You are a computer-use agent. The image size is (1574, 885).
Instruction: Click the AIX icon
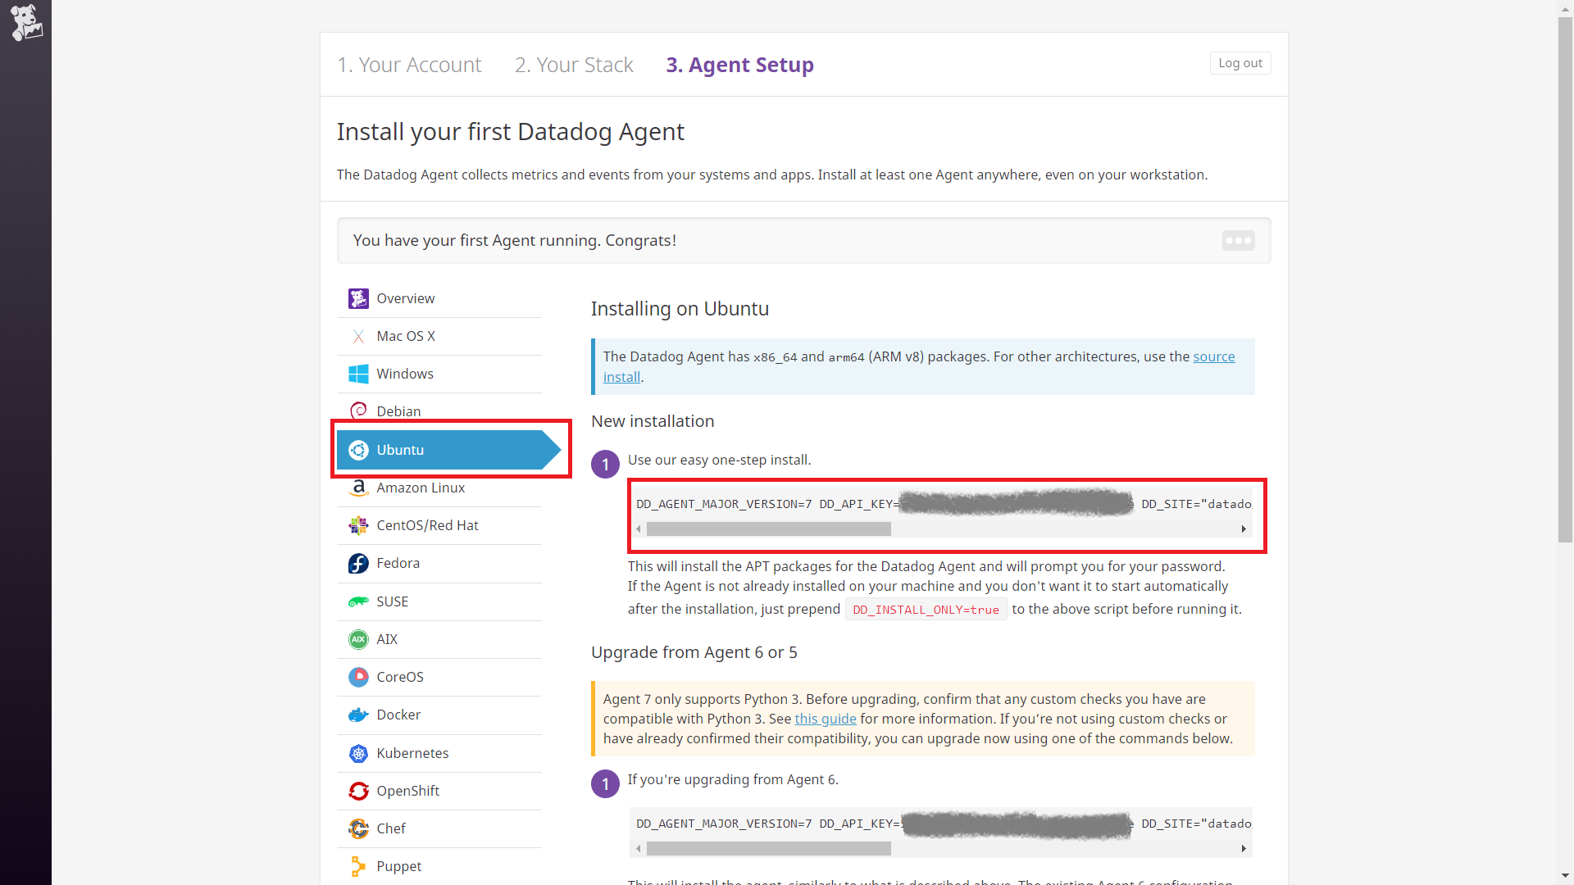(358, 639)
